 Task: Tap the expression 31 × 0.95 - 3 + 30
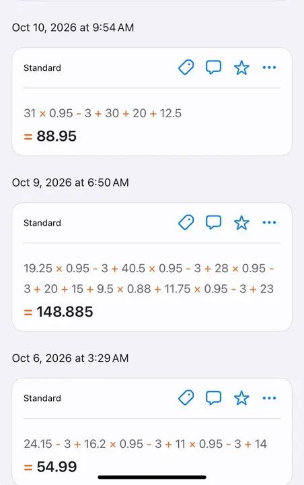point(103,113)
